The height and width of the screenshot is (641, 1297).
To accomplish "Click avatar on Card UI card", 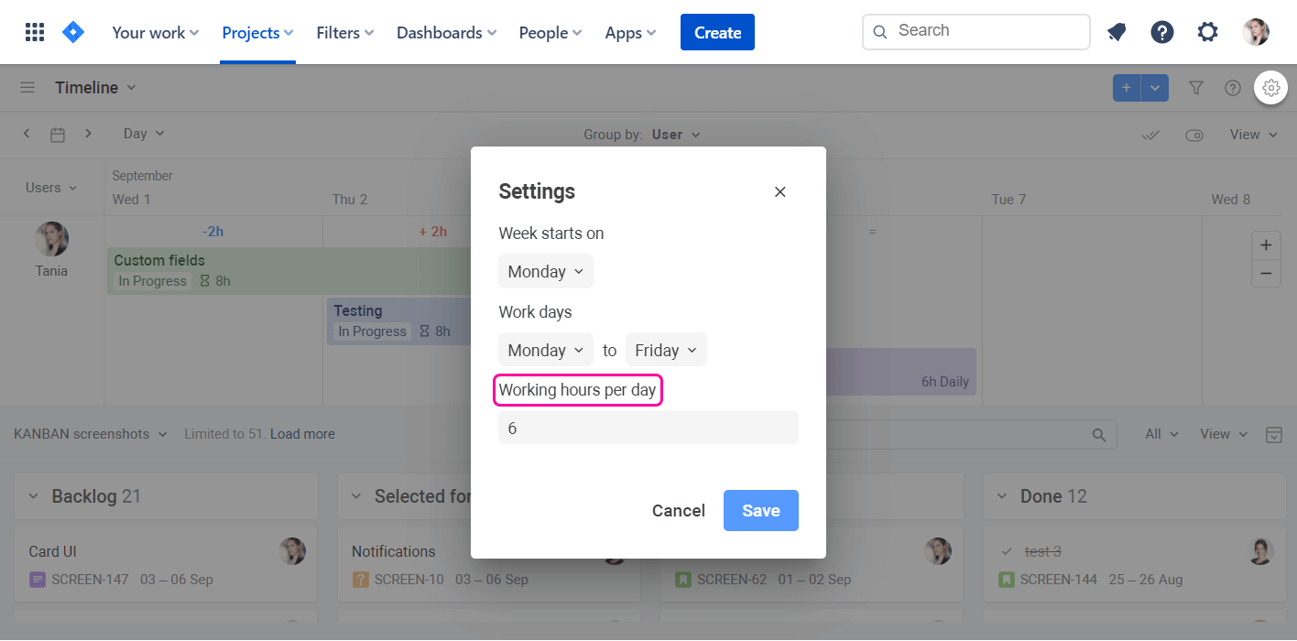I will coord(292,551).
